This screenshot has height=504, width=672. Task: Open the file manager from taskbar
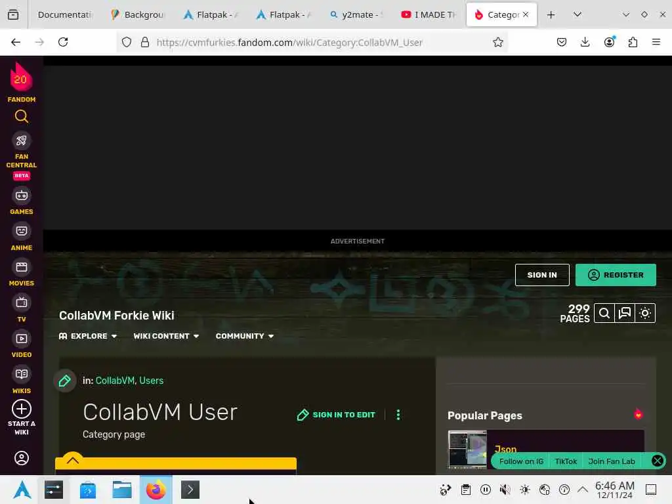121,490
